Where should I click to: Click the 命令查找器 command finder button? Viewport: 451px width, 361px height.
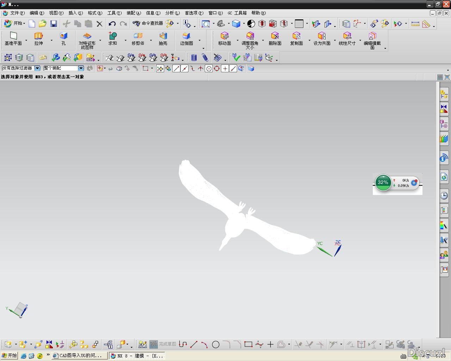tap(148, 24)
